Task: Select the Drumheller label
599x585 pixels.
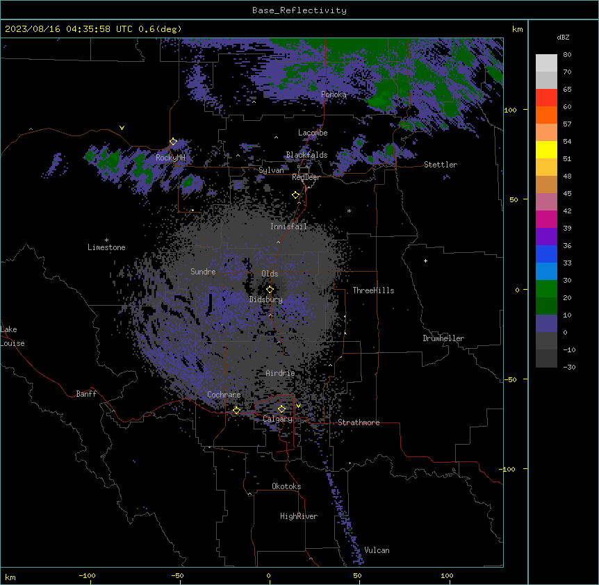Action: [x=443, y=338]
